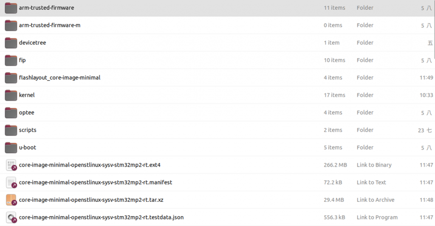The image size is (435, 226).
Task: Click the '11:48' modified time
Action: point(426,200)
